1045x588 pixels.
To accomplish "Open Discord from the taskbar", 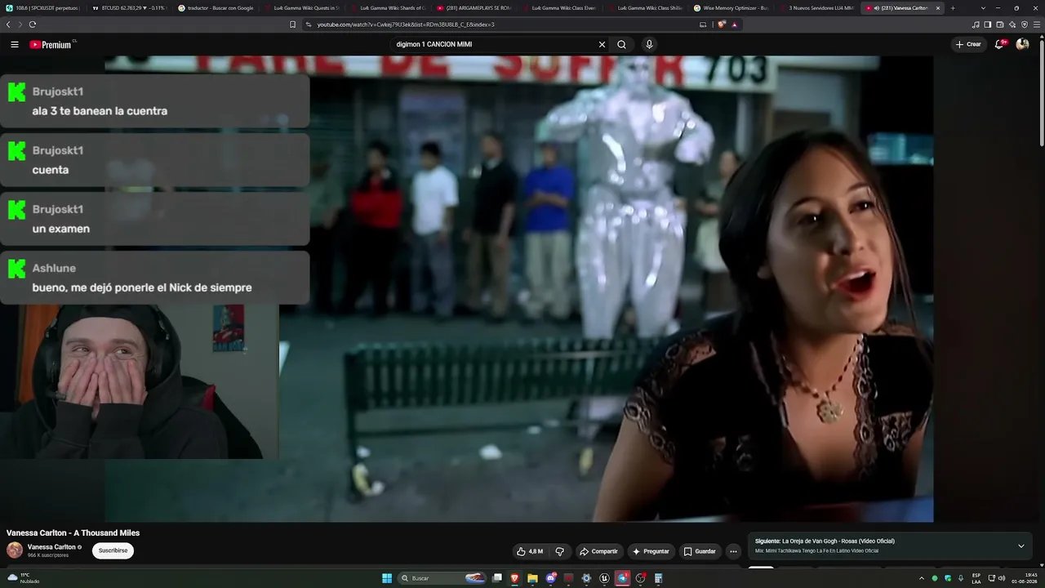I will point(550,578).
